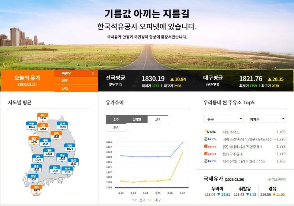Open (주)미니에너지 직영주유소 link
The image size is (294, 206).
(243, 147)
